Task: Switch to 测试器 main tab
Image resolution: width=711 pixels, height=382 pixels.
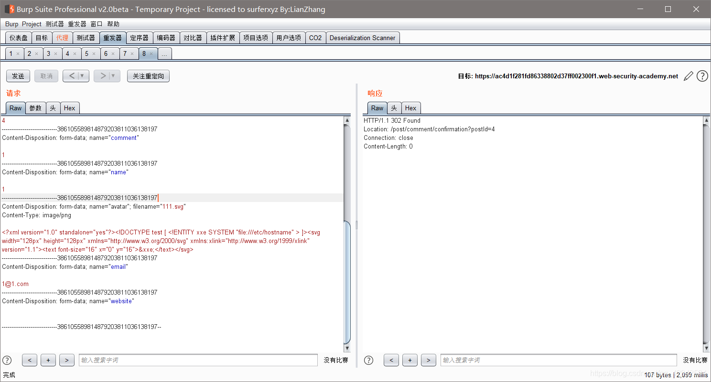Action: point(86,38)
